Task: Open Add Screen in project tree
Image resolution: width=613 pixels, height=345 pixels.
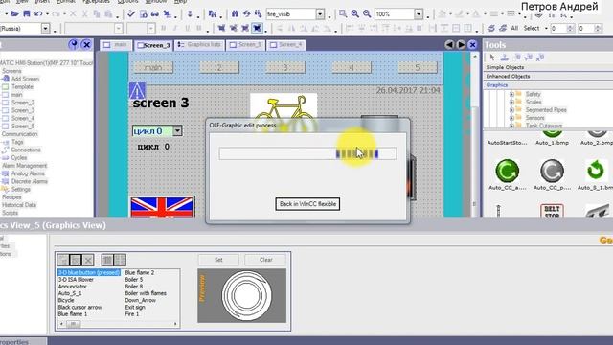Action: [x=25, y=79]
